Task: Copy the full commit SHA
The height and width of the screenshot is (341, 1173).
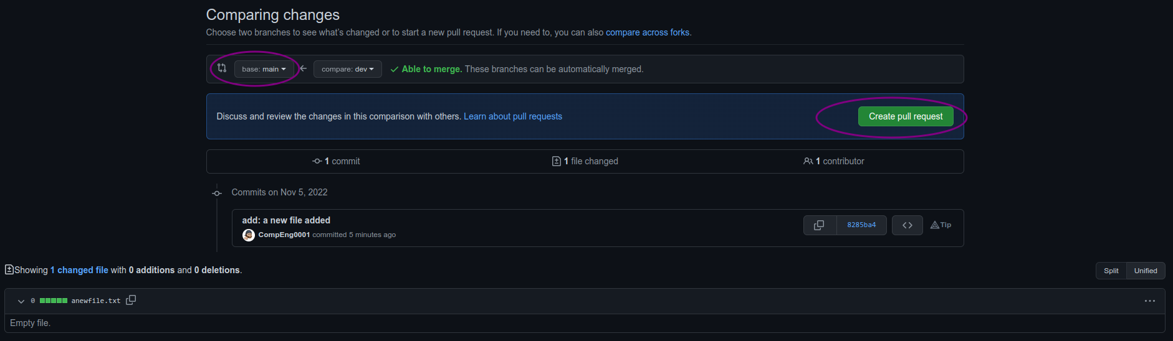Action: tap(819, 225)
